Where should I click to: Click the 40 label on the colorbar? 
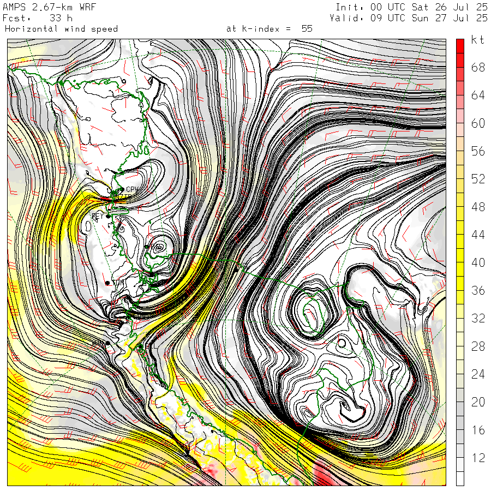click(x=478, y=263)
